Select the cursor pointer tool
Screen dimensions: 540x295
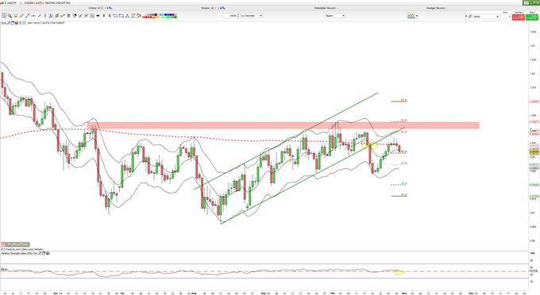(x=4, y=16)
